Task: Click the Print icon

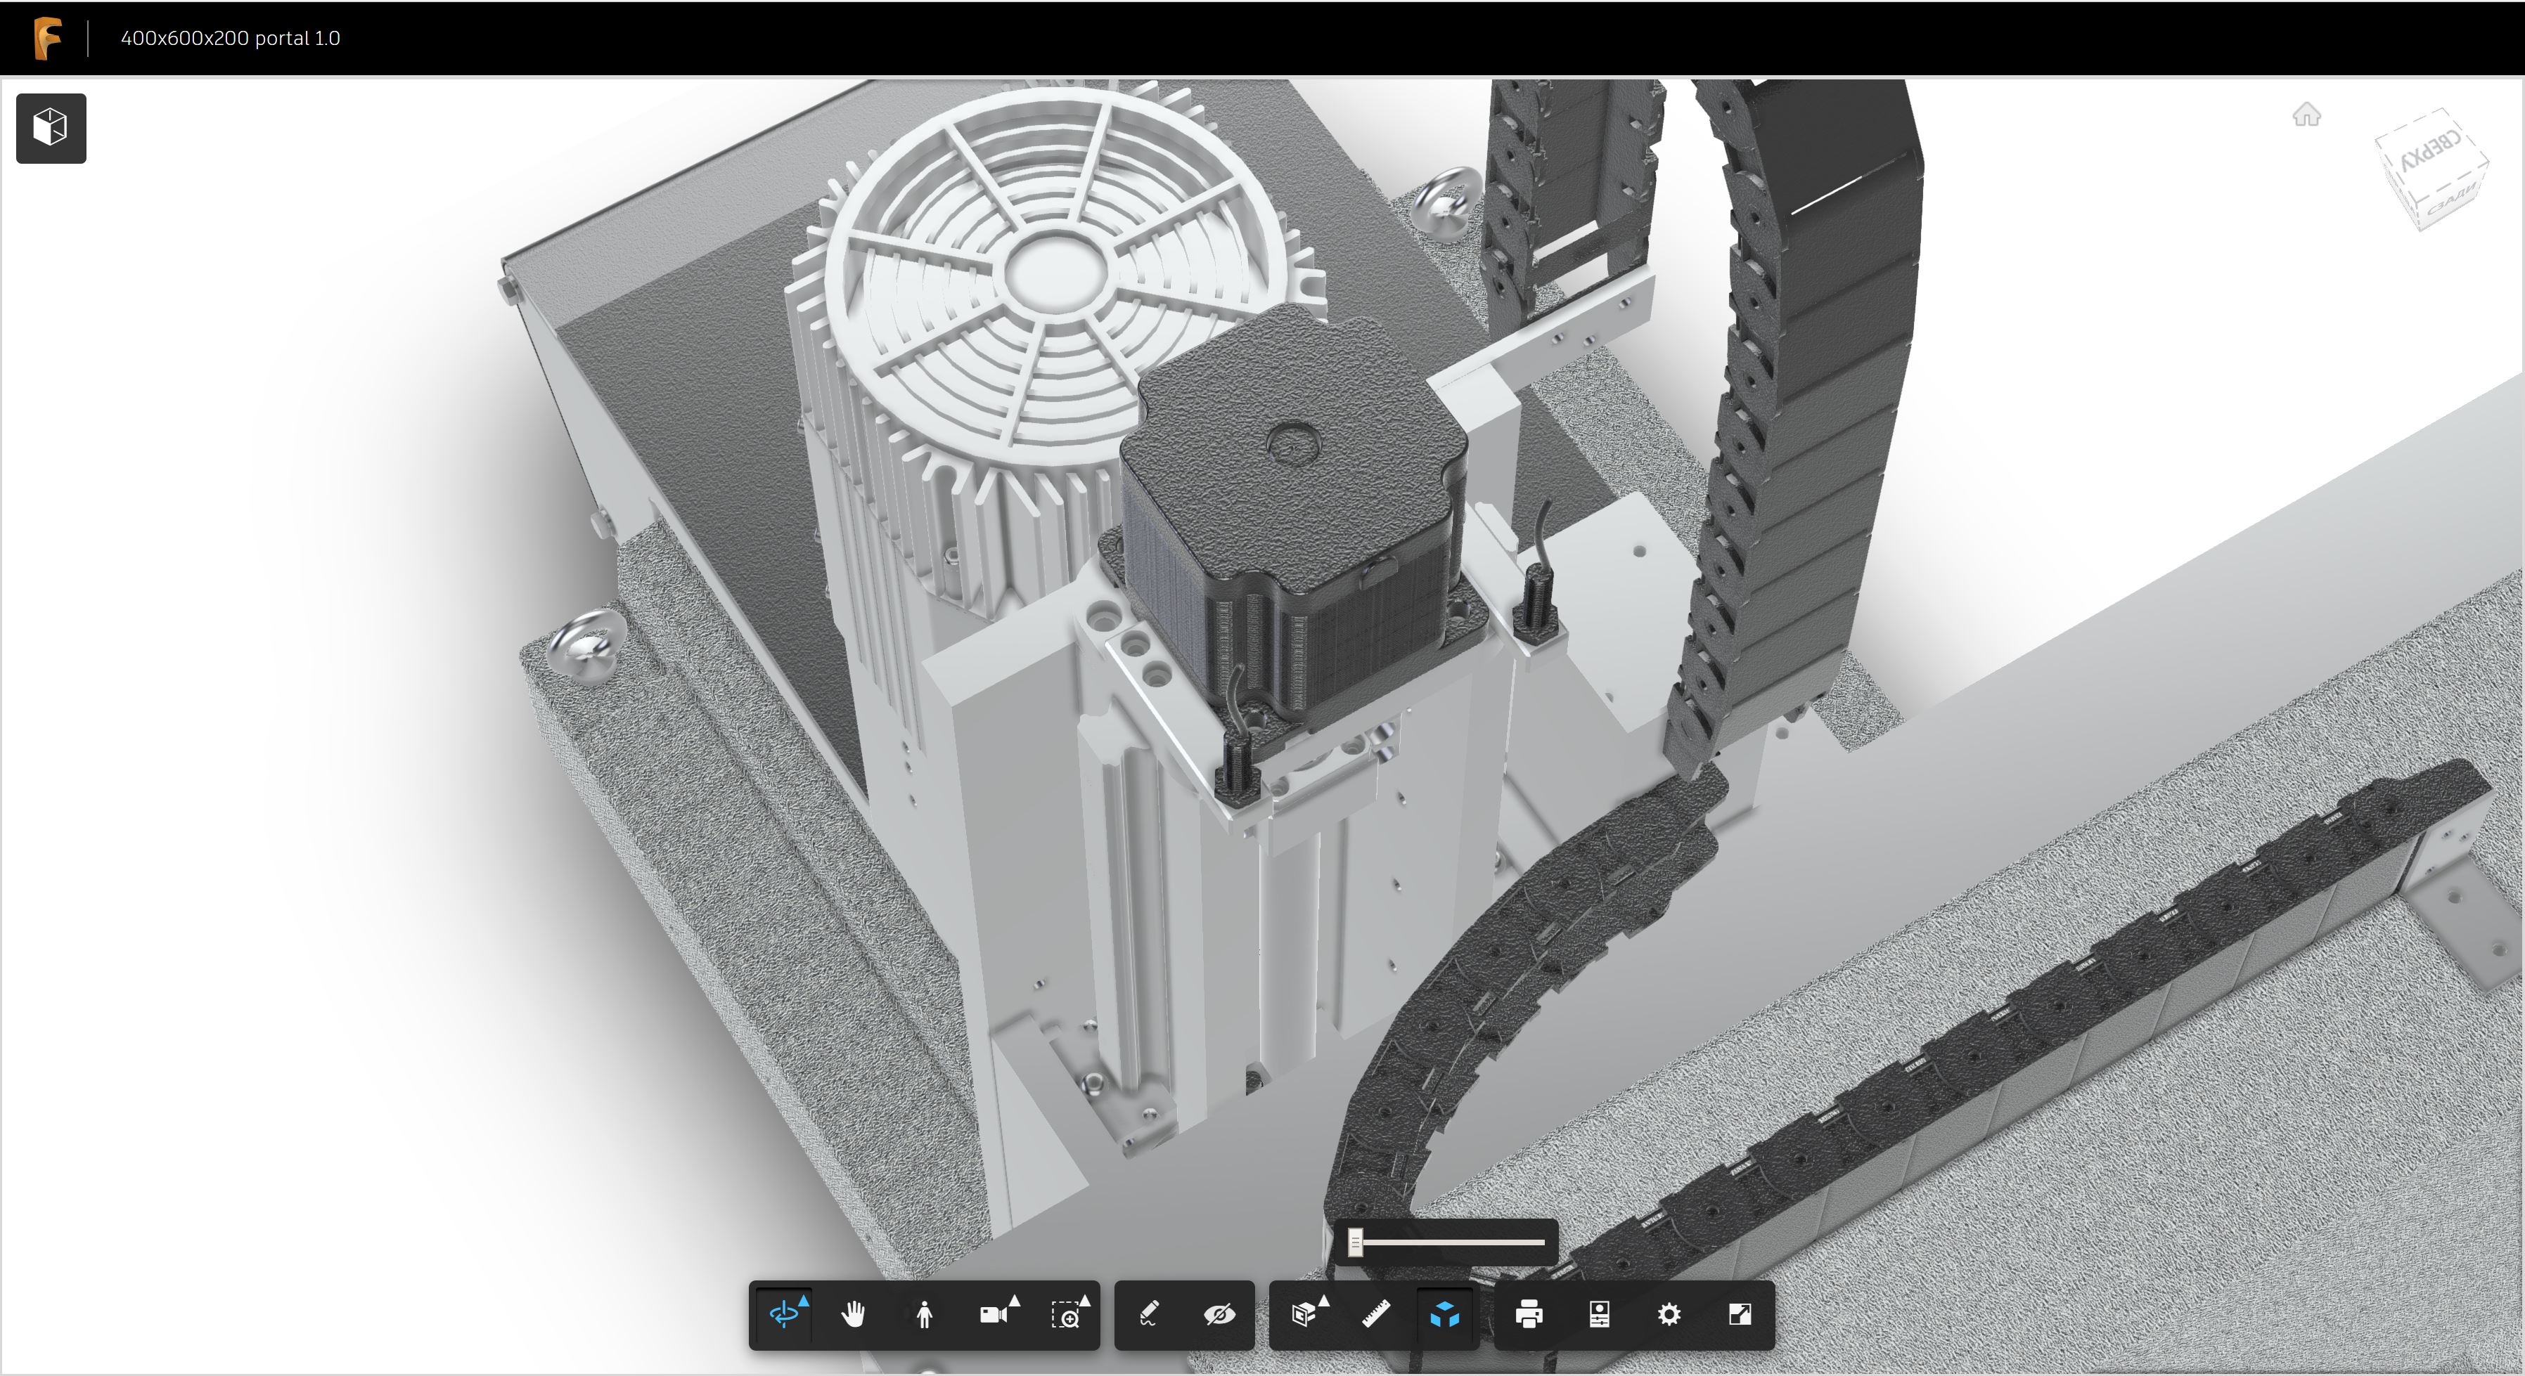Action: pos(1528,1314)
